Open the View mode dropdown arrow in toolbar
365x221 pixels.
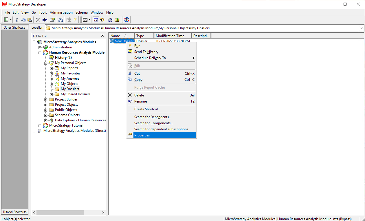89,20
